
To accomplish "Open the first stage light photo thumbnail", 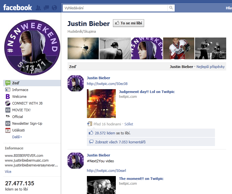I will pos(83,48).
